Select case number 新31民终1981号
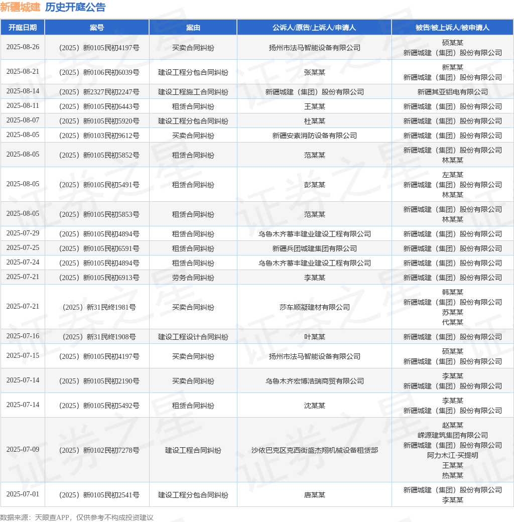Viewport: 514px width, 522px height. 99,307
